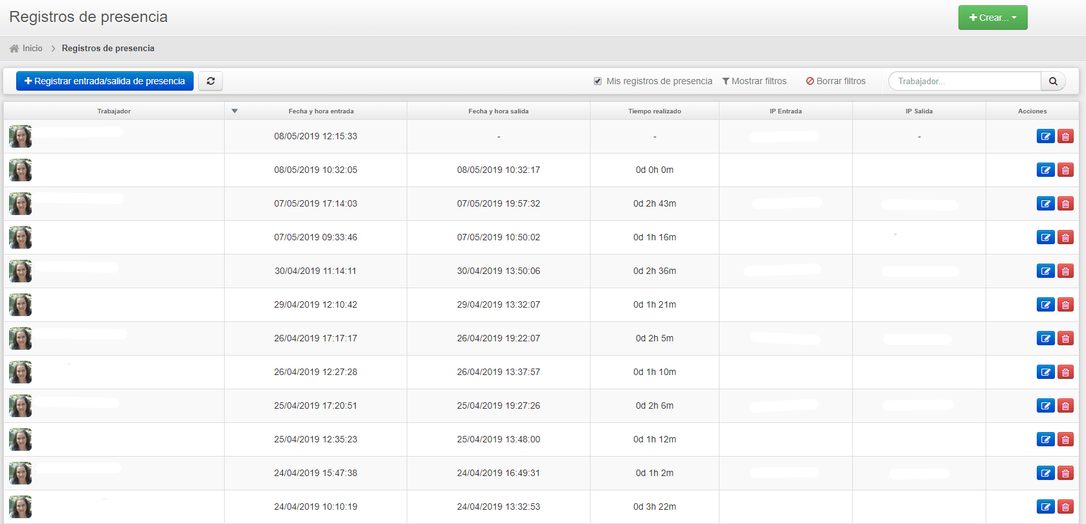Edit the 08/05/2019 12:15:33 record
The height and width of the screenshot is (524, 1086).
(x=1045, y=136)
